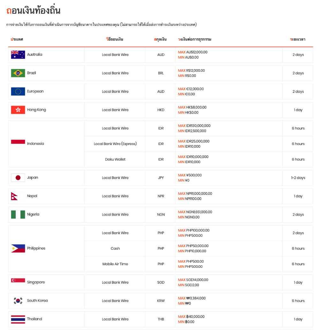Image resolution: width=319 pixels, height=330 pixels.
Task: Select the South Korea flag icon
Action: point(18,301)
